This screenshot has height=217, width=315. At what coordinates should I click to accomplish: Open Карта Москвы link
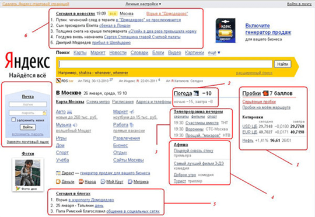[70, 101]
